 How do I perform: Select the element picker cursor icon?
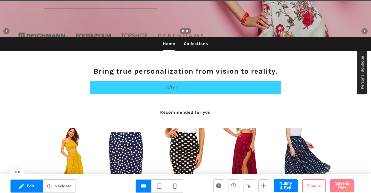249,186
